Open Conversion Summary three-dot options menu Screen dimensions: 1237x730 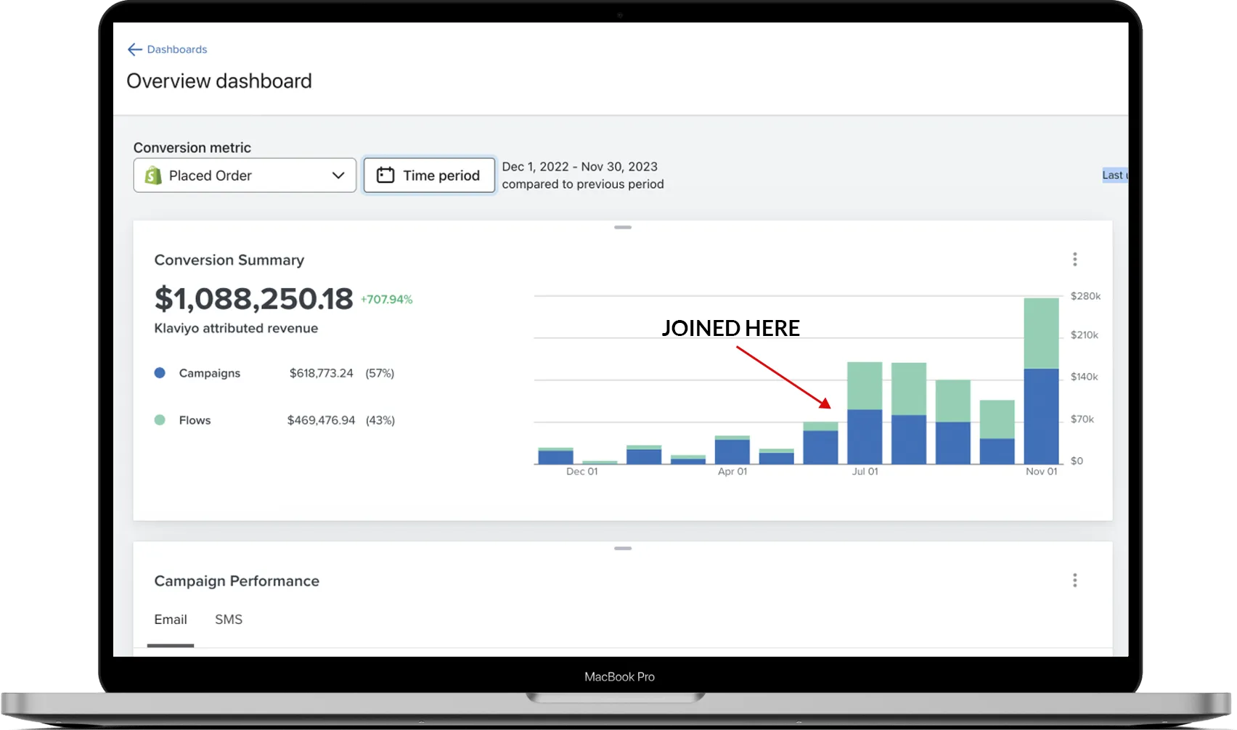pos(1075,259)
